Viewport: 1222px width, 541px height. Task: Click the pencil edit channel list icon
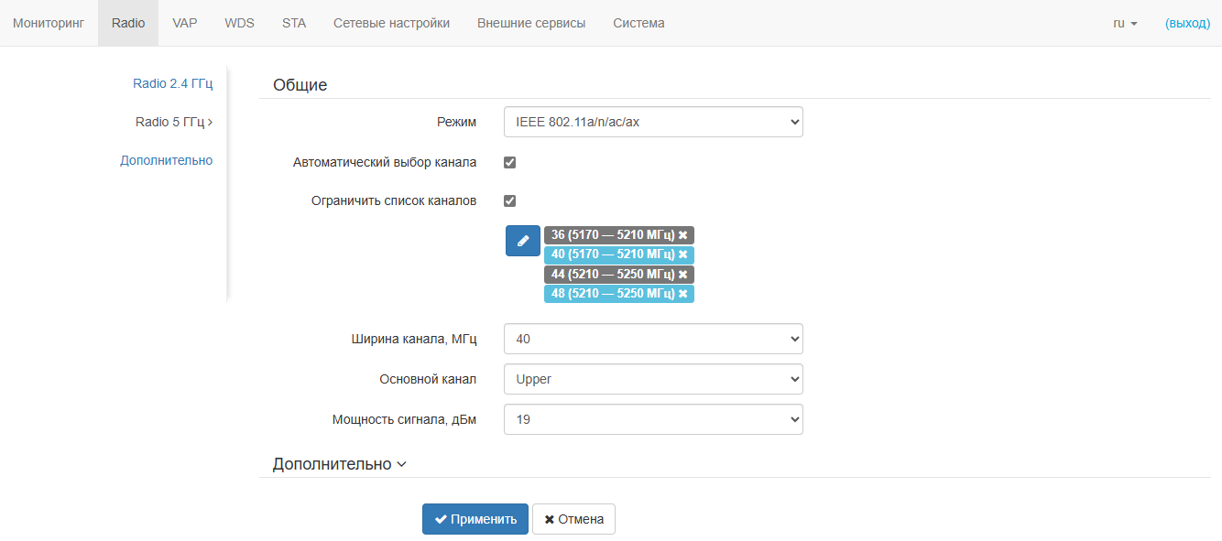coord(523,241)
